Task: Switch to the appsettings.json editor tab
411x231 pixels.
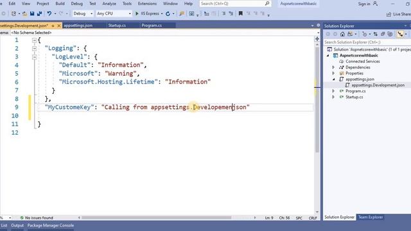Action: tap(78, 26)
